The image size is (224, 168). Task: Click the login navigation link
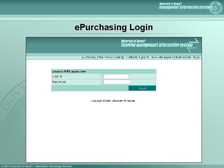[196, 57]
